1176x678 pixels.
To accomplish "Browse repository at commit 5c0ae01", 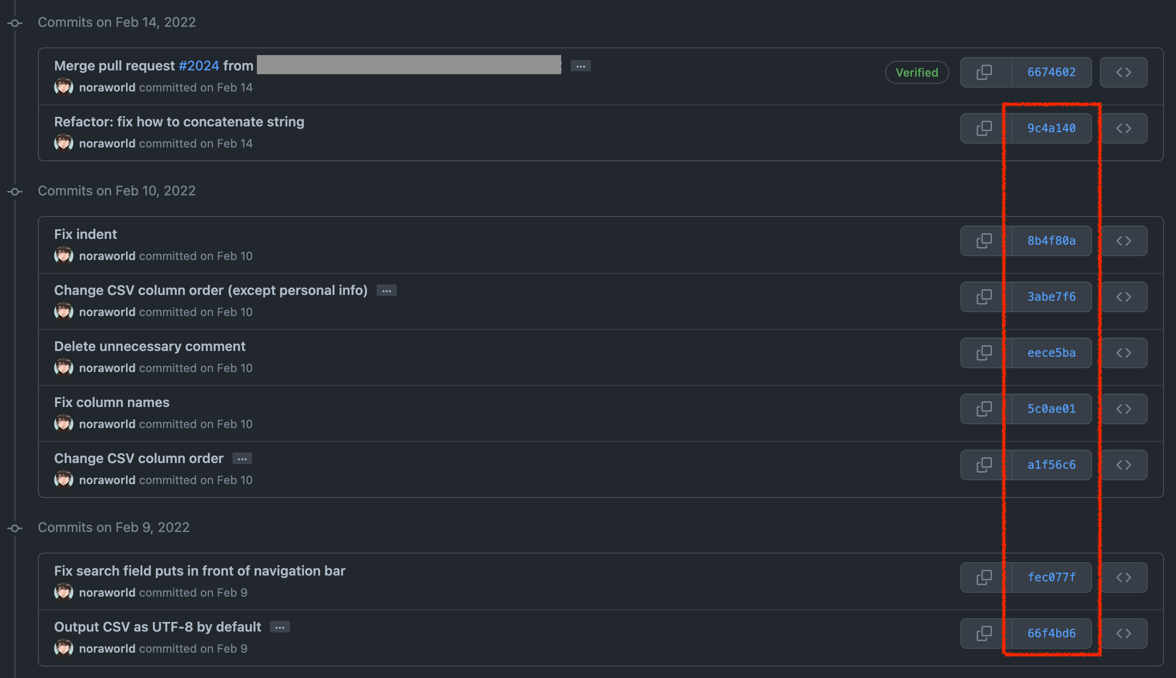I will pyautogui.click(x=1123, y=409).
